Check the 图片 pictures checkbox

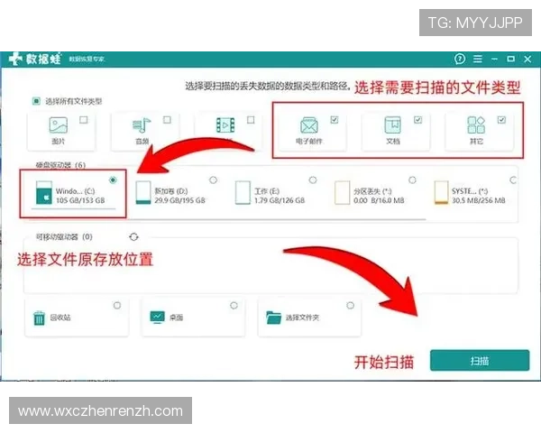point(84,120)
